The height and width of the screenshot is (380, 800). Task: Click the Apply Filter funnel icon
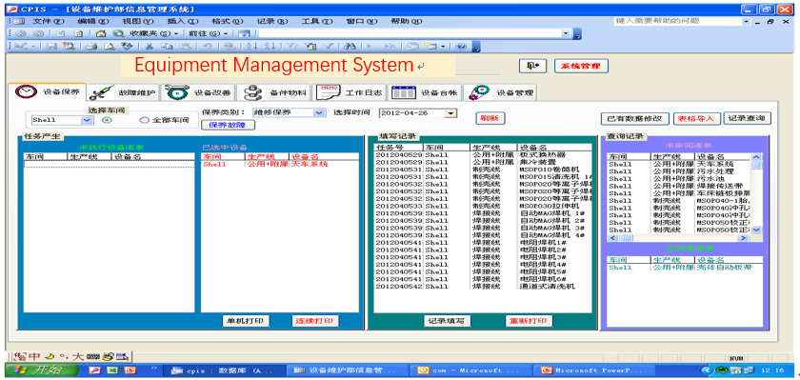pyautogui.click(x=328, y=47)
